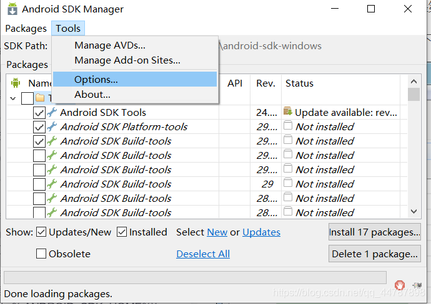The image size is (431, 304).
Task: Click the folder icon in the Tools tree row
Action: tap(40, 98)
